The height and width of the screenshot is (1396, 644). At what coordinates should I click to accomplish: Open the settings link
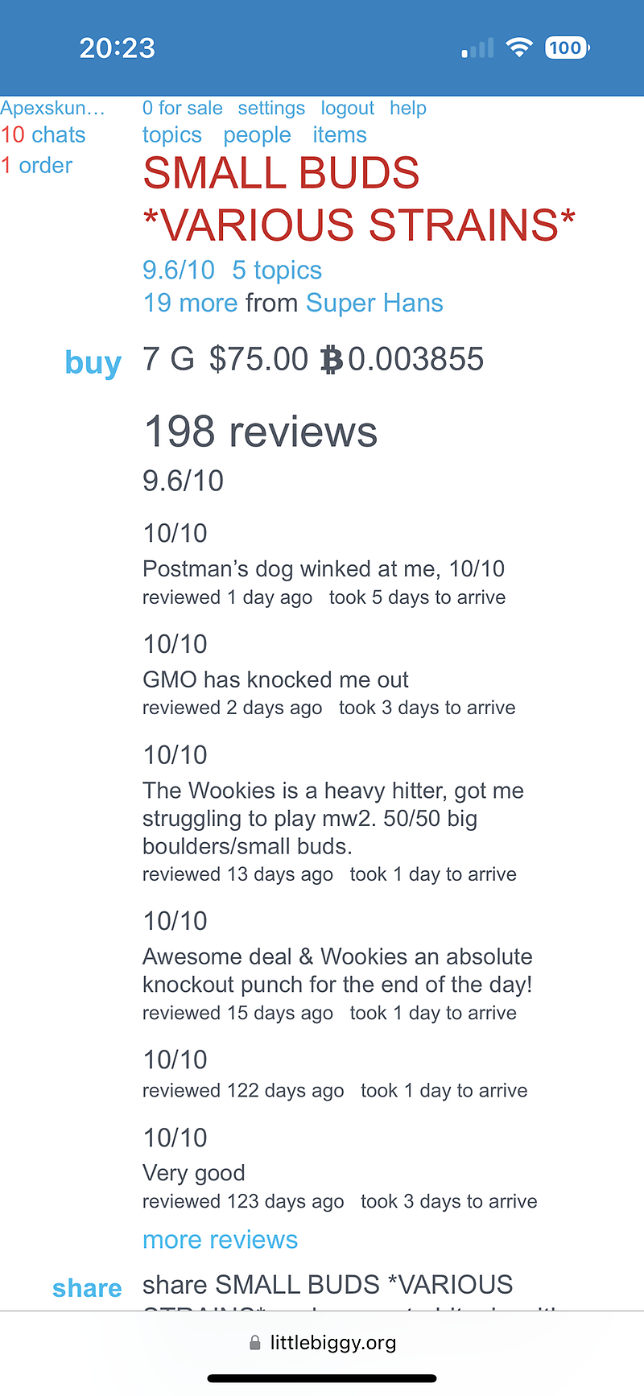[x=271, y=108]
